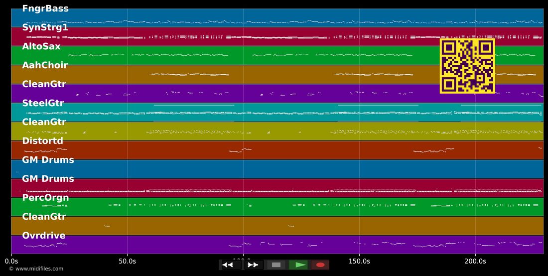
Task: Select the PercOrgn track label
Action: [x=45, y=198]
